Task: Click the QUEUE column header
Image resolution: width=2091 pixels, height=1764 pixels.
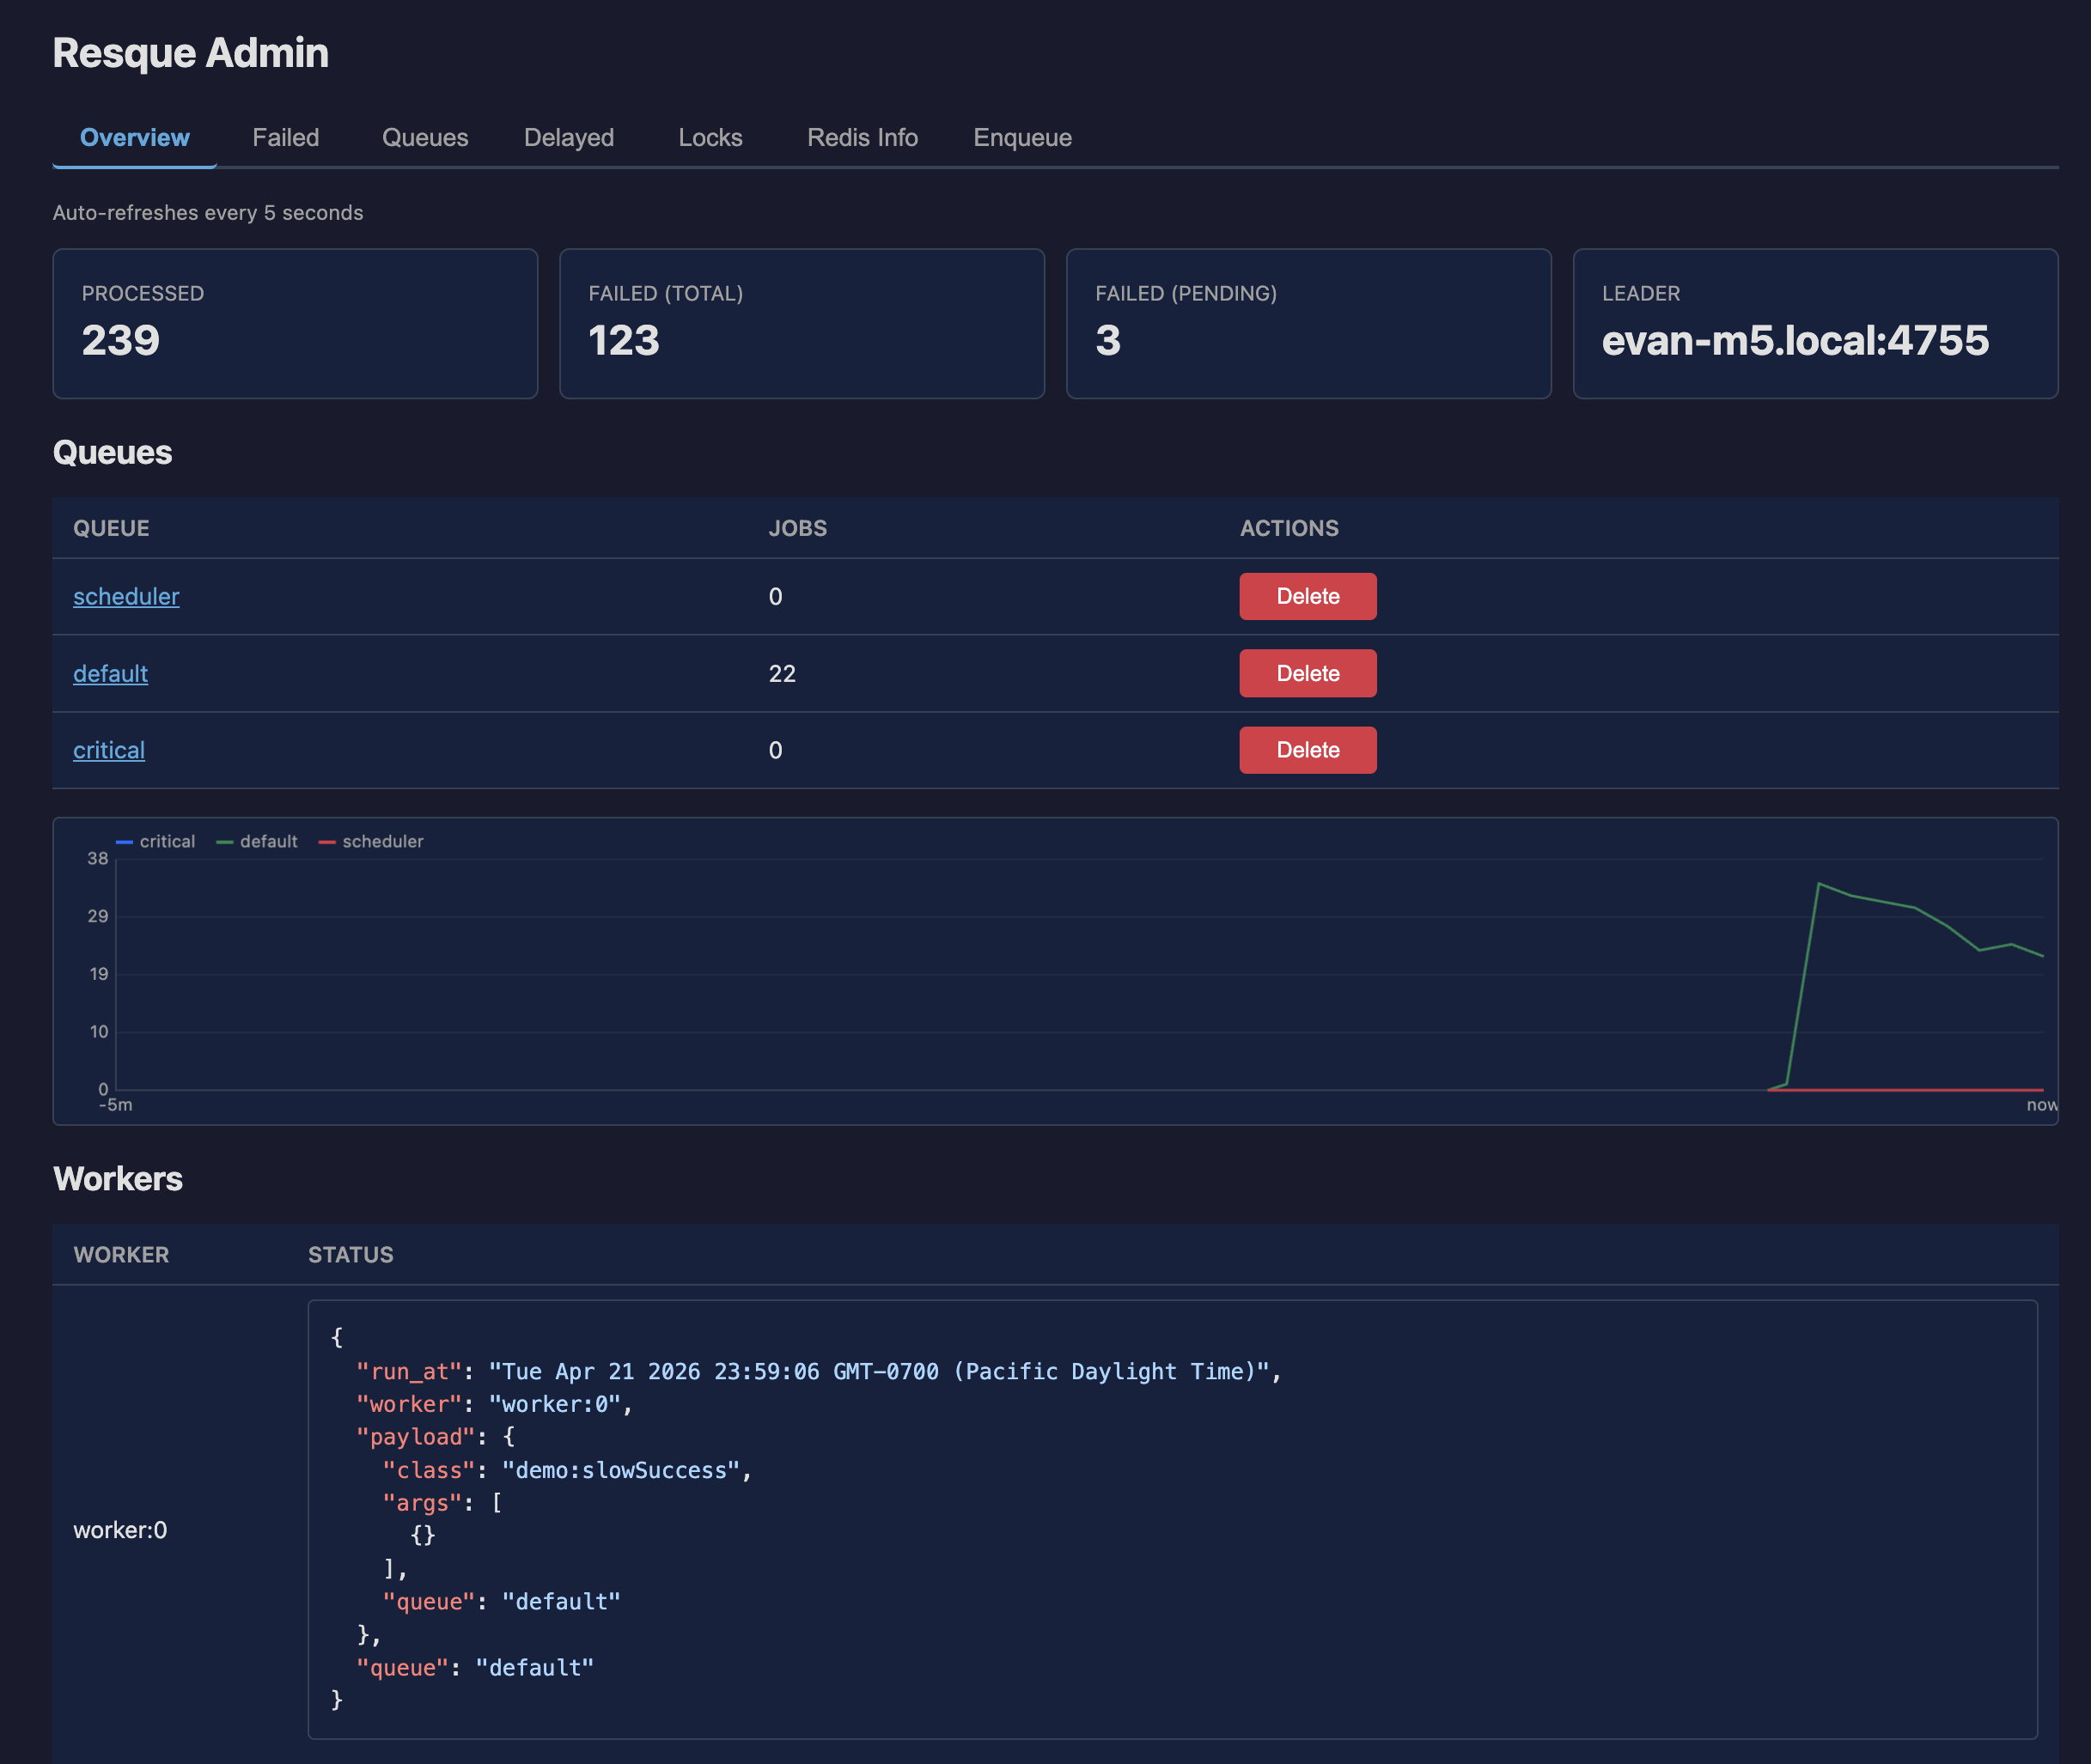Action: pos(111,529)
